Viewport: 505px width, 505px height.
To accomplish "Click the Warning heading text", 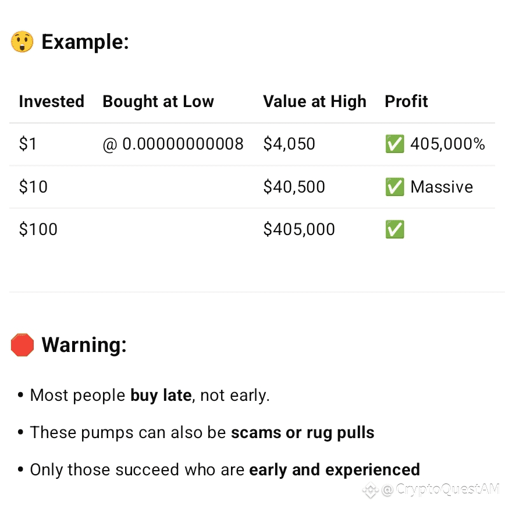I will tap(84, 345).
